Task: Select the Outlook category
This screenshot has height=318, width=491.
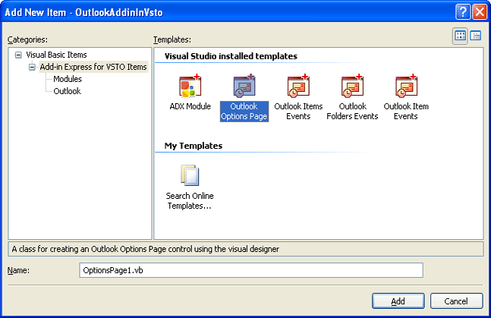Action: coord(67,91)
